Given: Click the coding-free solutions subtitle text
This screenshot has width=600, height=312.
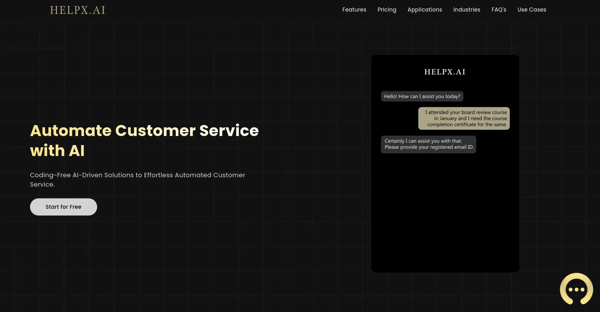Looking at the screenshot, I should point(137,179).
